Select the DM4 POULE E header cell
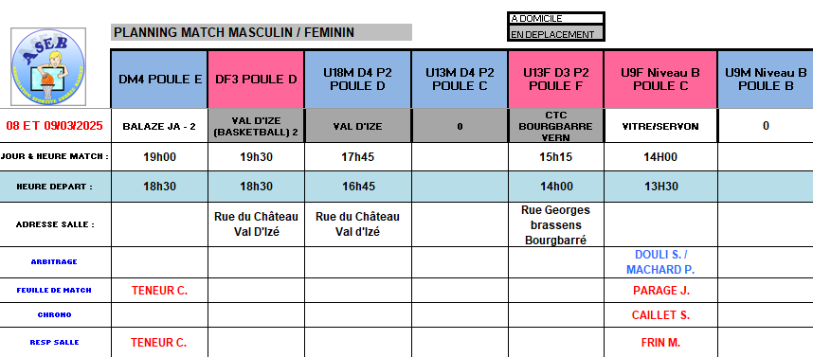The height and width of the screenshot is (357, 813). click(159, 80)
